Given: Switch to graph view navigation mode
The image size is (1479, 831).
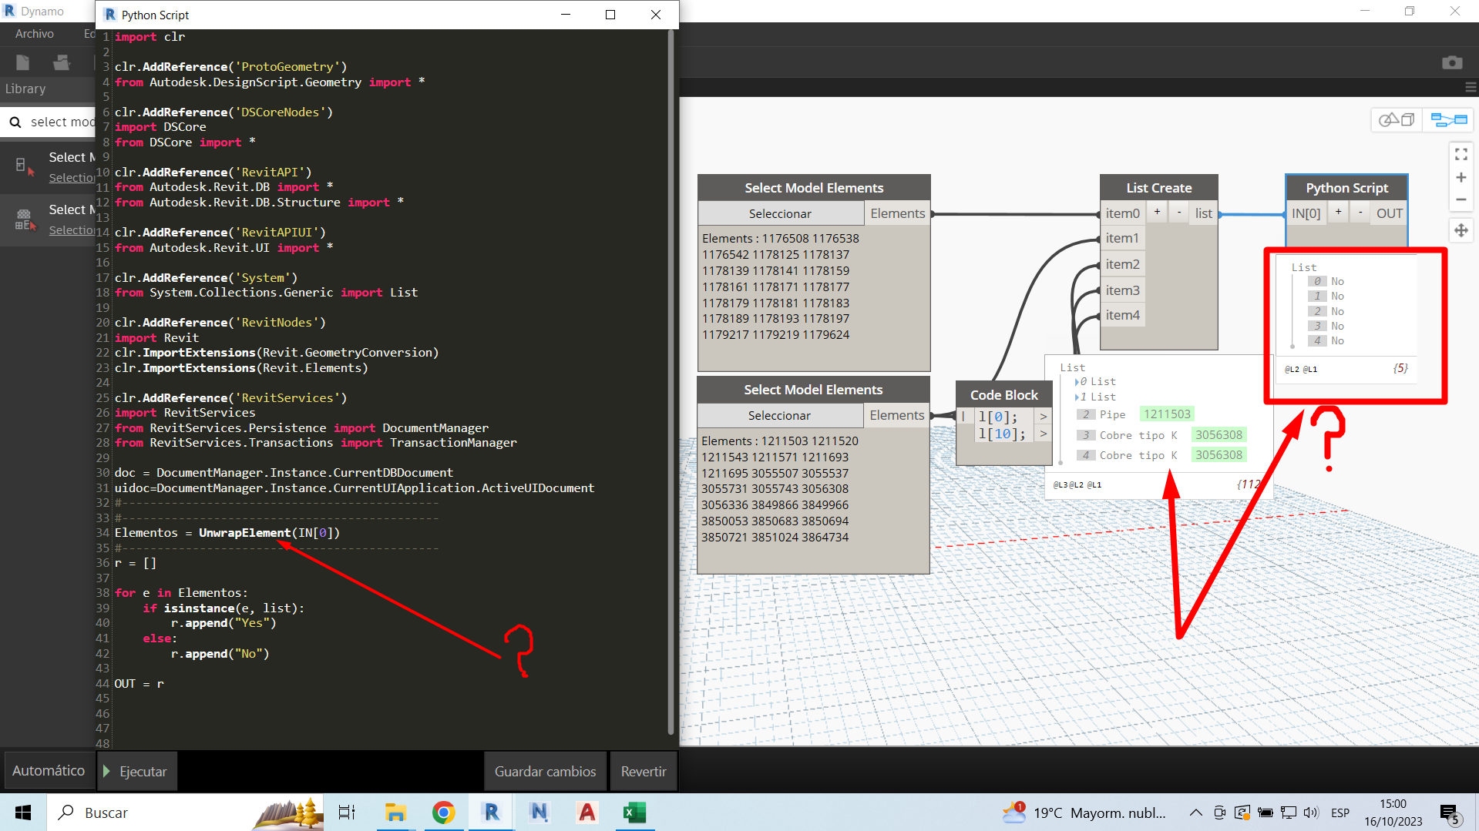Looking at the screenshot, I should [1448, 119].
